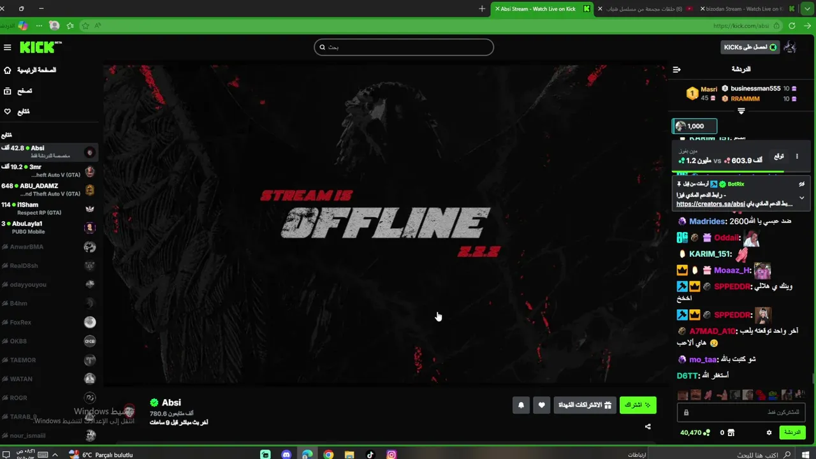Image resolution: width=816 pixels, height=459 pixels.
Task: Open the hamburger menu beside Kick logo
Action: pos(8,47)
